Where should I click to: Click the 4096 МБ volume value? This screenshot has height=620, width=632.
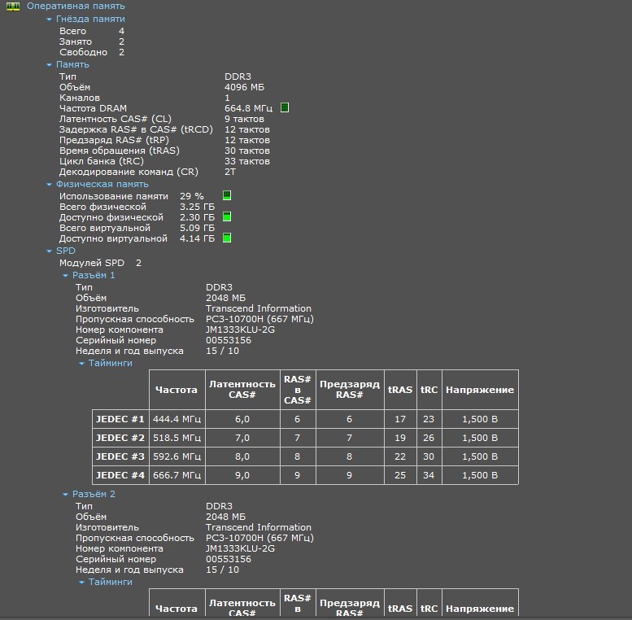[244, 87]
